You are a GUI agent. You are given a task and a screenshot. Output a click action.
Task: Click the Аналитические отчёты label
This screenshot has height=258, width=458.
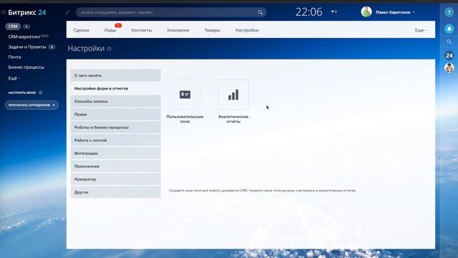tap(233, 119)
